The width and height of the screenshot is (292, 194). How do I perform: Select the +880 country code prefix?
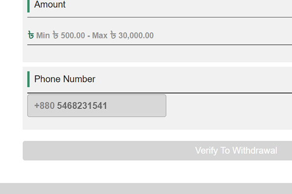44,106
